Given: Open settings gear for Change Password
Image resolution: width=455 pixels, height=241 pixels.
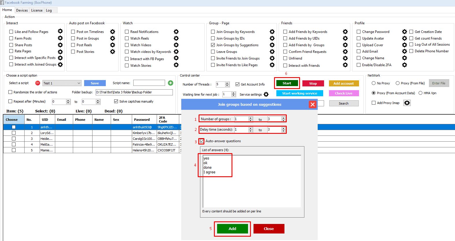Looking at the screenshot, I should pyautogui.click(x=404, y=31).
